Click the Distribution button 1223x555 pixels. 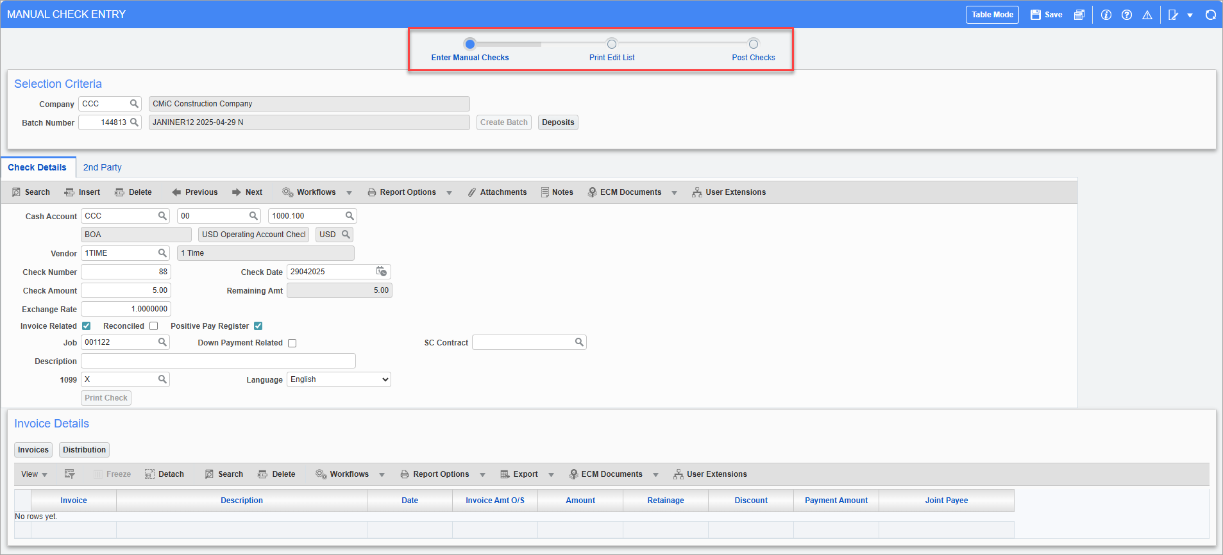84,450
